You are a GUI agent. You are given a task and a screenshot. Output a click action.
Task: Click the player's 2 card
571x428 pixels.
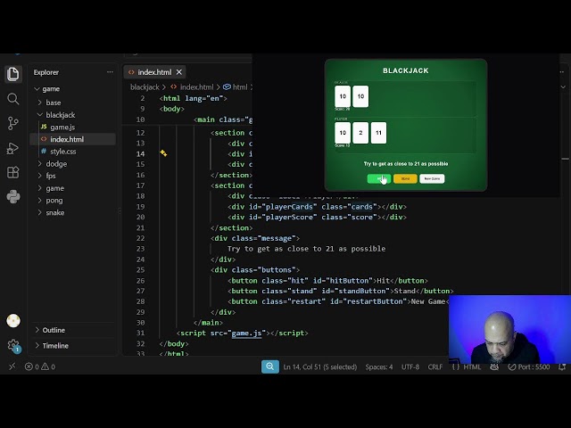click(360, 133)
